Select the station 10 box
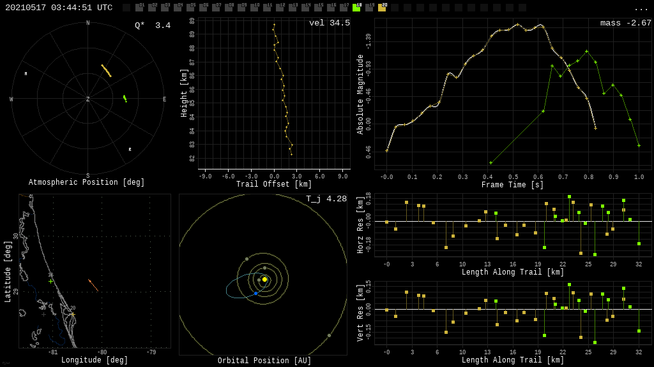This screenshot has width=654, height=367. [254, 8]
